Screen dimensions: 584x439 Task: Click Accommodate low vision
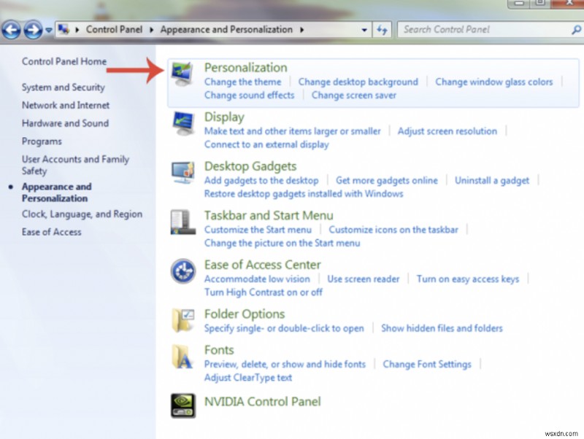(257, 279)
